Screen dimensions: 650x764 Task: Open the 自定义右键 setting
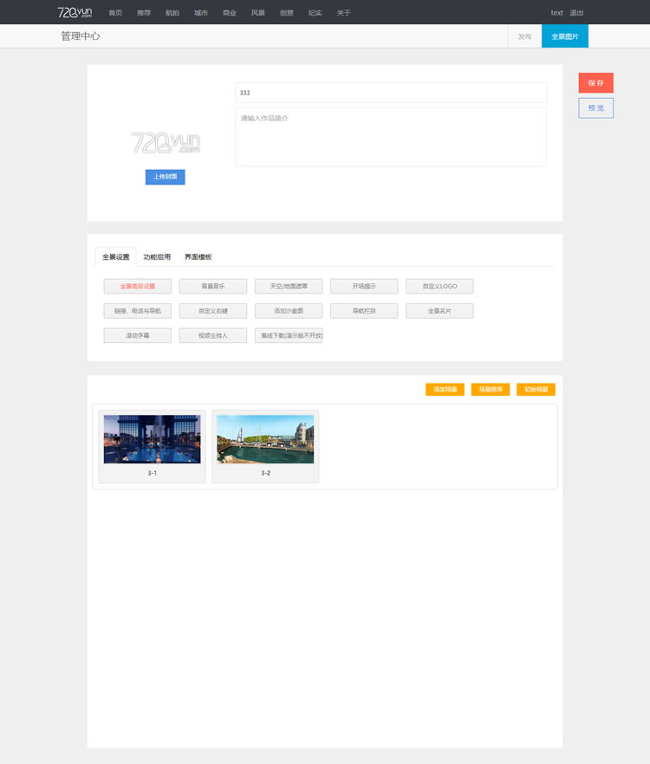pyautogui.click(x=213, y=311)
